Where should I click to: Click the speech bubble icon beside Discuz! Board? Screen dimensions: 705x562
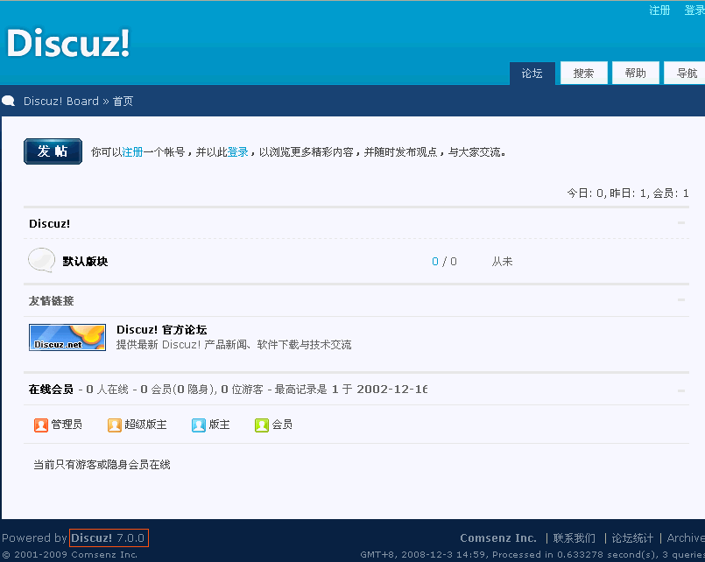click(x=9, y=101)
